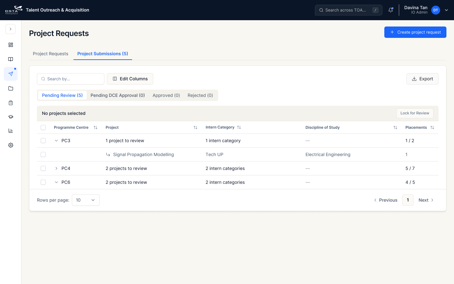Open the clipboard icon in sidebar

pos(11,103)
